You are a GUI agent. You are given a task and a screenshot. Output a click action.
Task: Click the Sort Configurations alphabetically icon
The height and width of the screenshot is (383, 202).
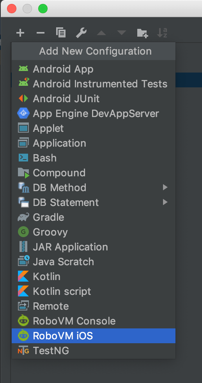162,33
